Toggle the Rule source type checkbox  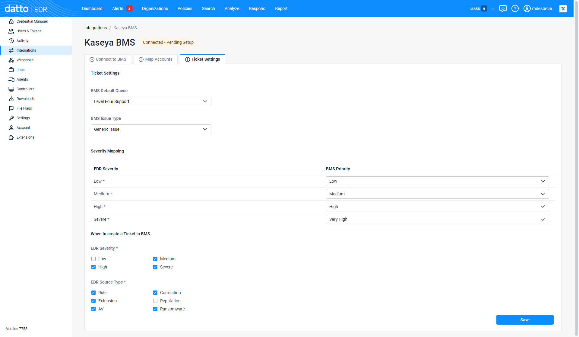(x=93, y=293)
